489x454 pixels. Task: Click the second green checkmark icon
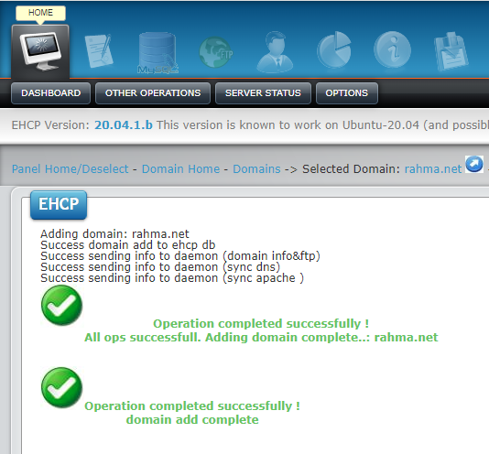tap(61, 387)
